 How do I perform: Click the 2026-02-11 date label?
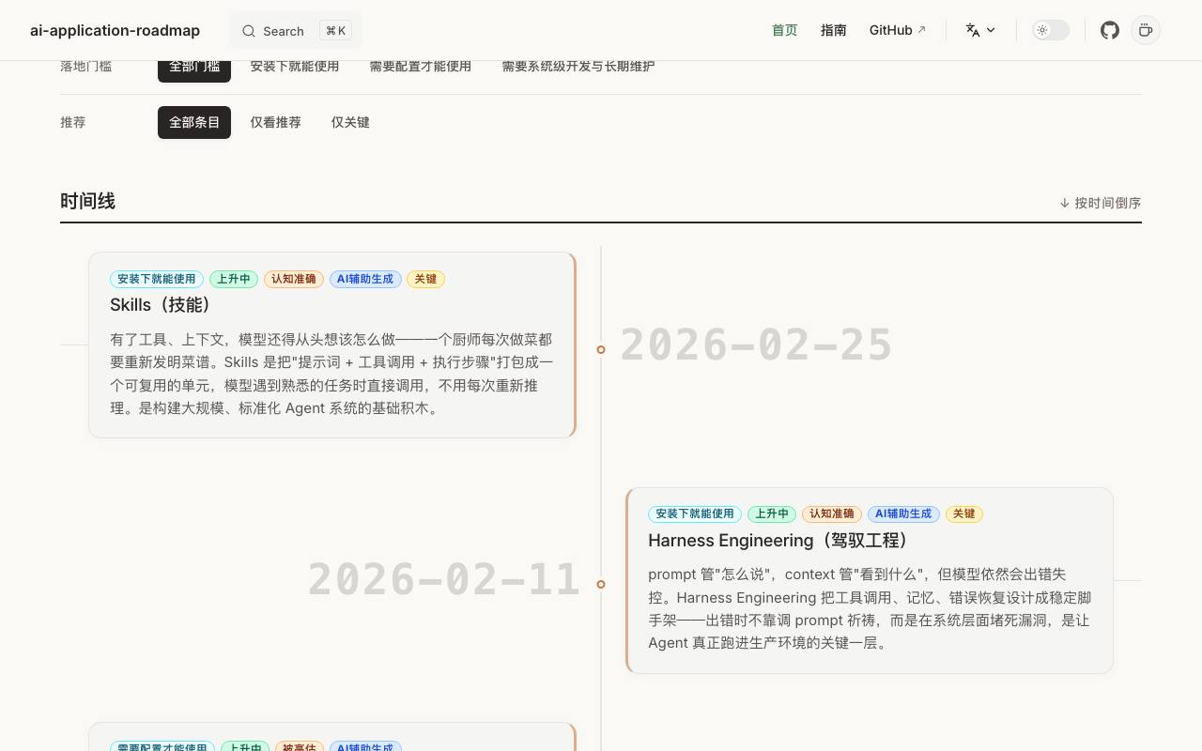tap(444, 580)
